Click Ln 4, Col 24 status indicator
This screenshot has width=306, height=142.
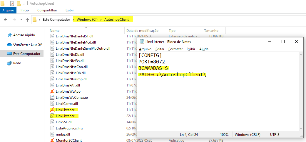click(188, 135)
